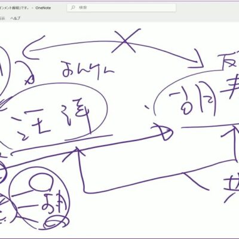Click the magnifier icon in search box
This screenshot has height=239, width=239.
coord(73,8)
